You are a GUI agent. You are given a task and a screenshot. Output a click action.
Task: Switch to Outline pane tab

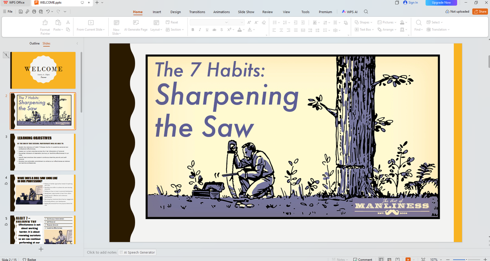coord(35,44)
